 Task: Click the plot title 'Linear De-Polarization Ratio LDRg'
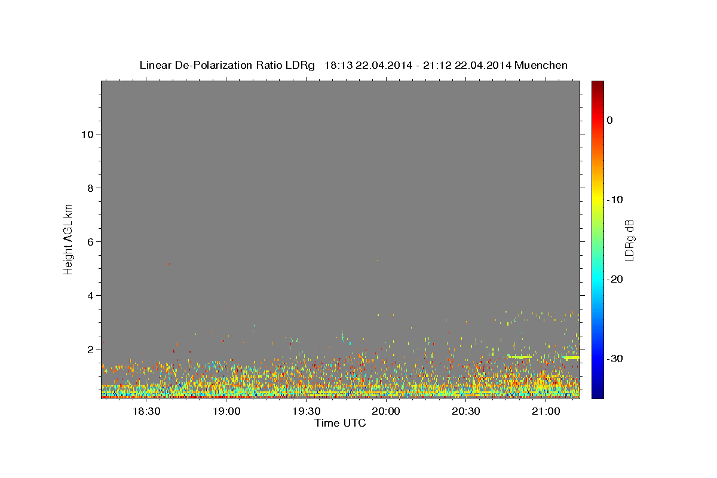(227, 65)
